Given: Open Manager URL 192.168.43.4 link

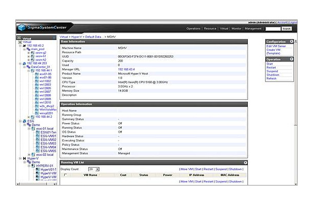Looking at the screenshot, I should click(126, 69).
